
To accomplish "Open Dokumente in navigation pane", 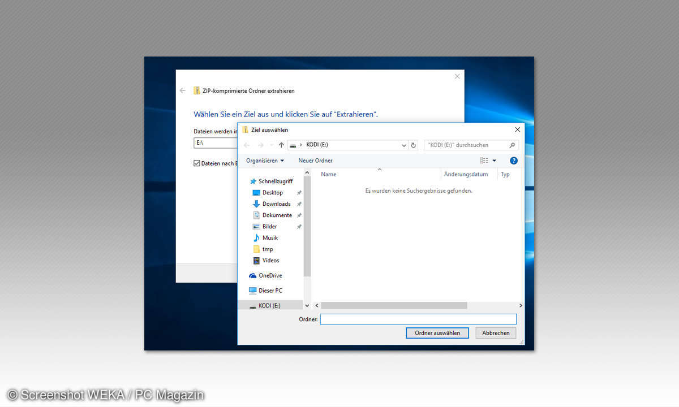I will [273, 215].
